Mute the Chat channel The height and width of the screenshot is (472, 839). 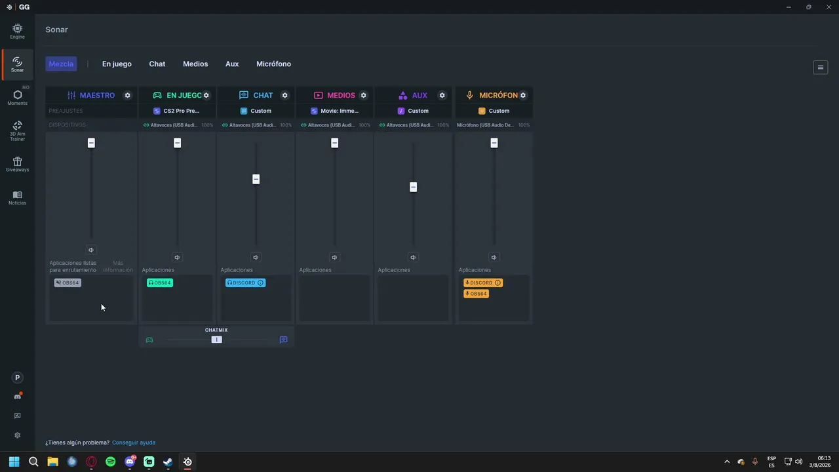256,258
